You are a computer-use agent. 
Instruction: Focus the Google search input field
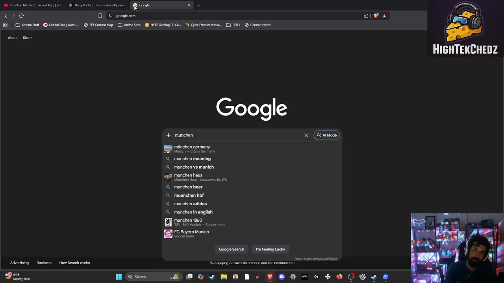tap(238, 135)
